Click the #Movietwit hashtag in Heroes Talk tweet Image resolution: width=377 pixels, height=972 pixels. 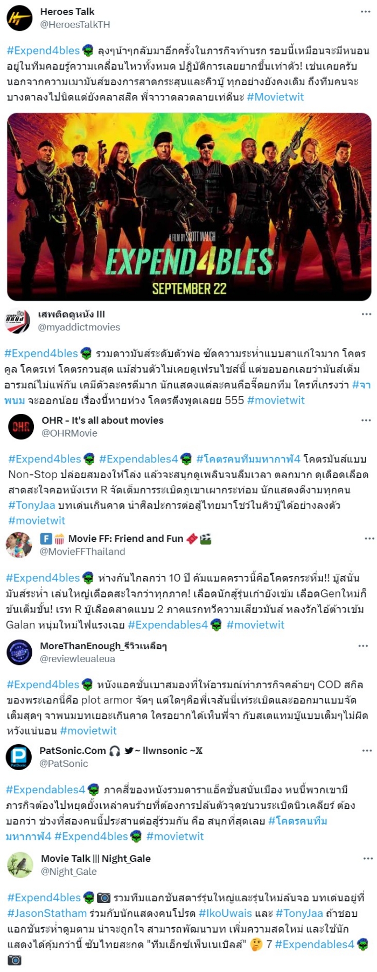275,97
